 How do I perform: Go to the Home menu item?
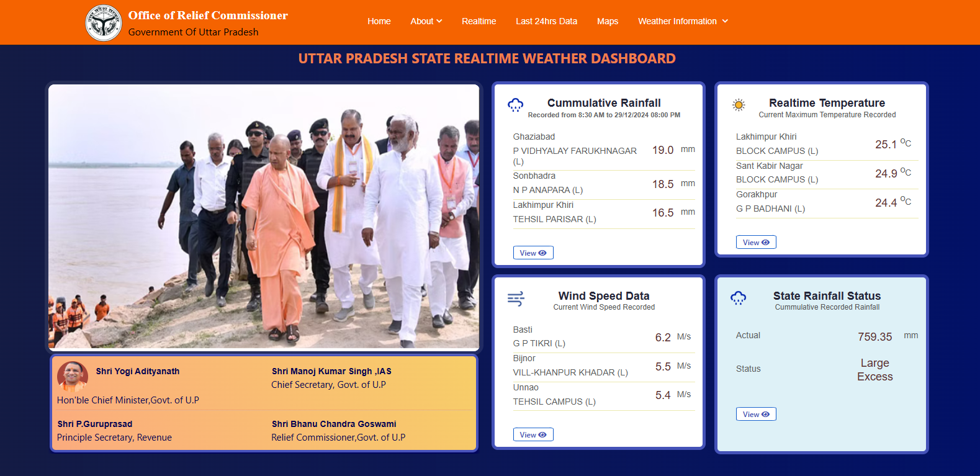coord(379,21)
